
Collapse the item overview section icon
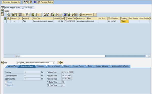[2, 14]
